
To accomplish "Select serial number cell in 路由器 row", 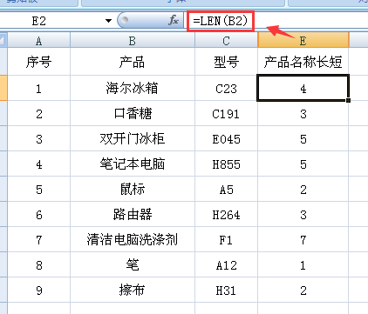I will (38, 214).
